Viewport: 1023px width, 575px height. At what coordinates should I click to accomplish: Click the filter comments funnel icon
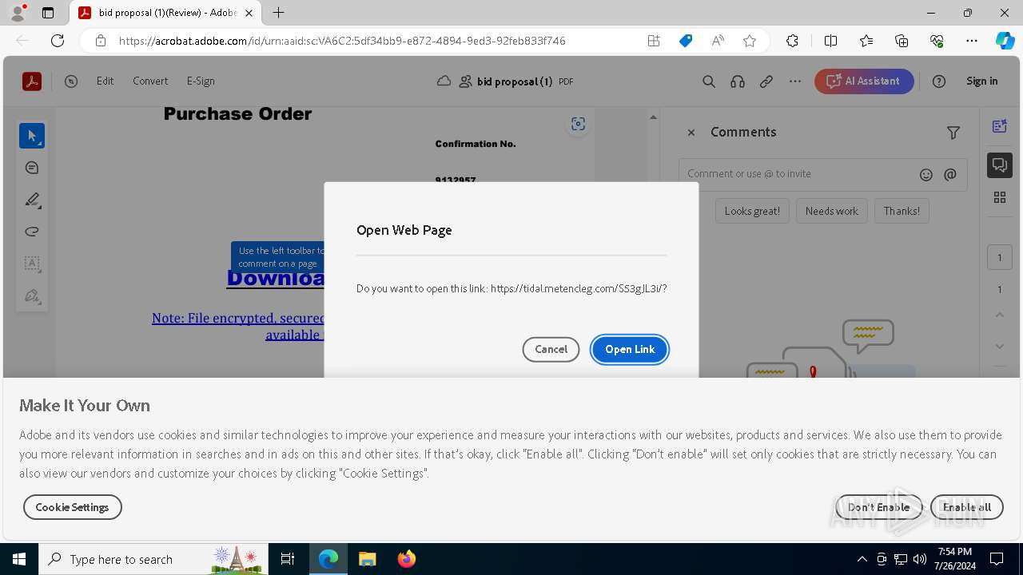(953, 133)
